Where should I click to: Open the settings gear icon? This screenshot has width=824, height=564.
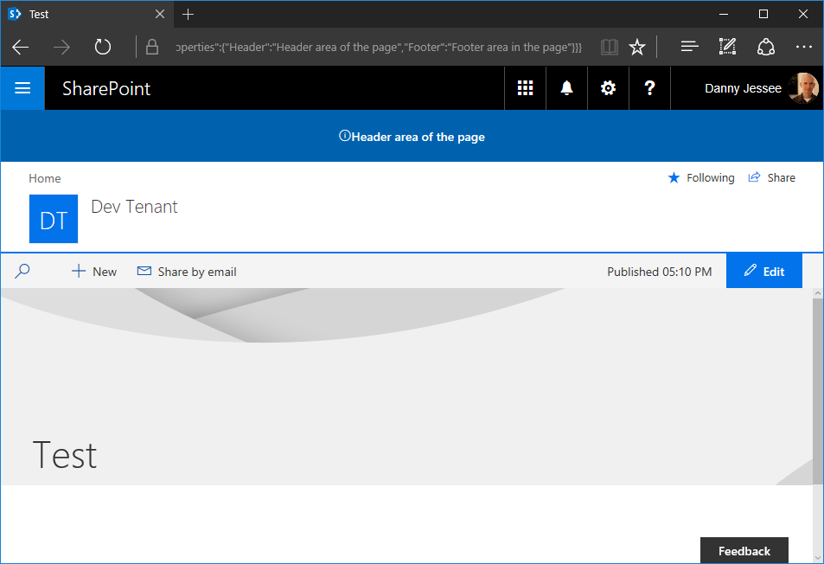click(608, 88)
